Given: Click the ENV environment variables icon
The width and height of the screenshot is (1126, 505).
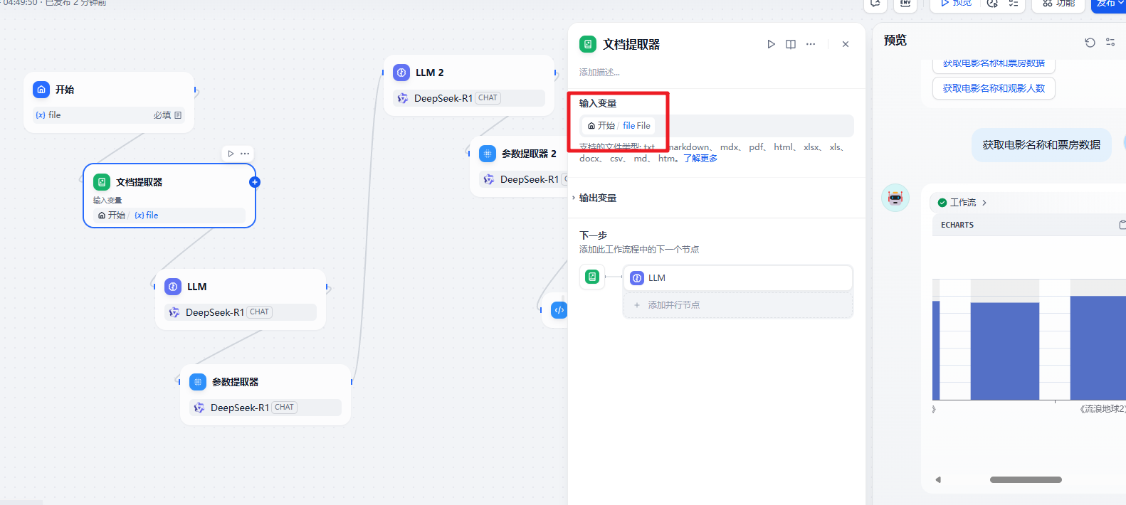Looking at the screenshot, I should point(905,4).
